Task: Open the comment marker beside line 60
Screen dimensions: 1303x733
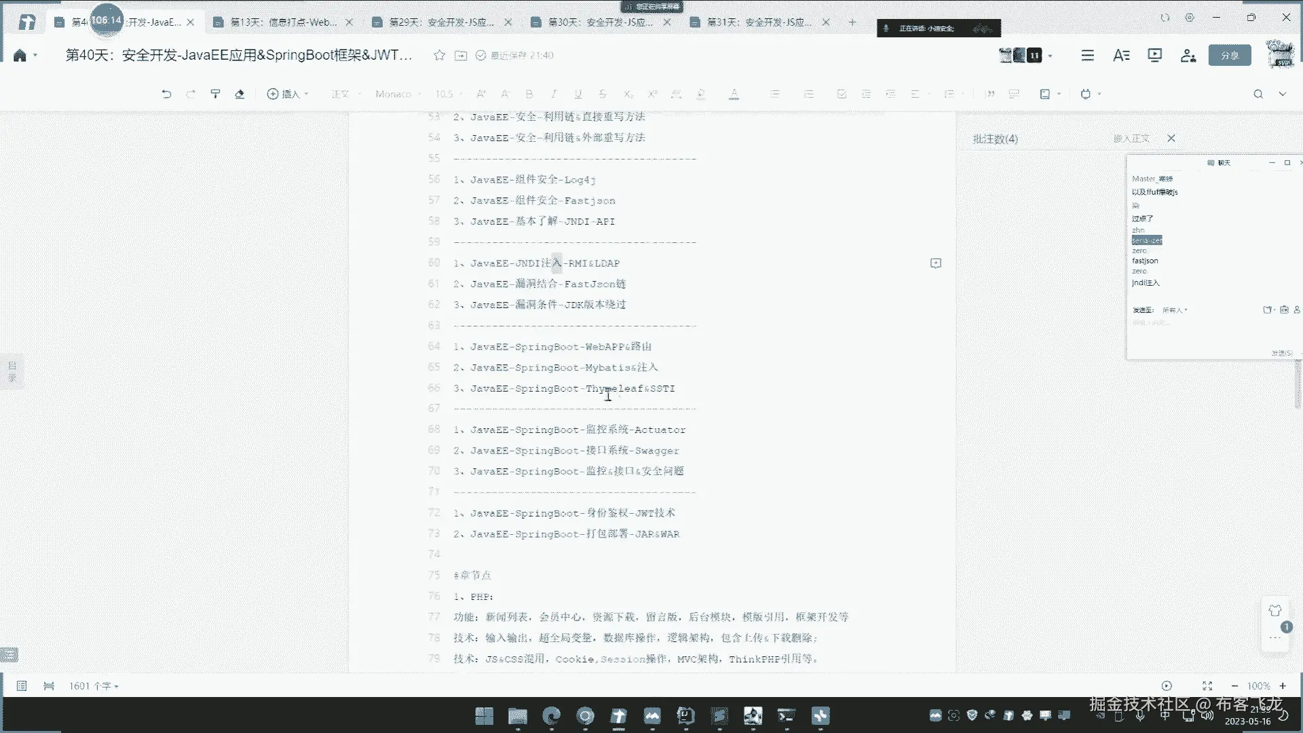Action: coord(936,263)
